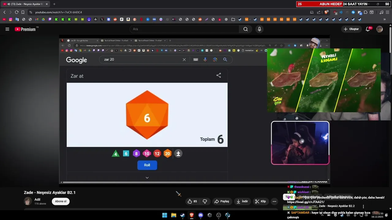Select the d20 die in the video
The height and width of the screenshot is (220, 392).
click(x=167, y=154)
